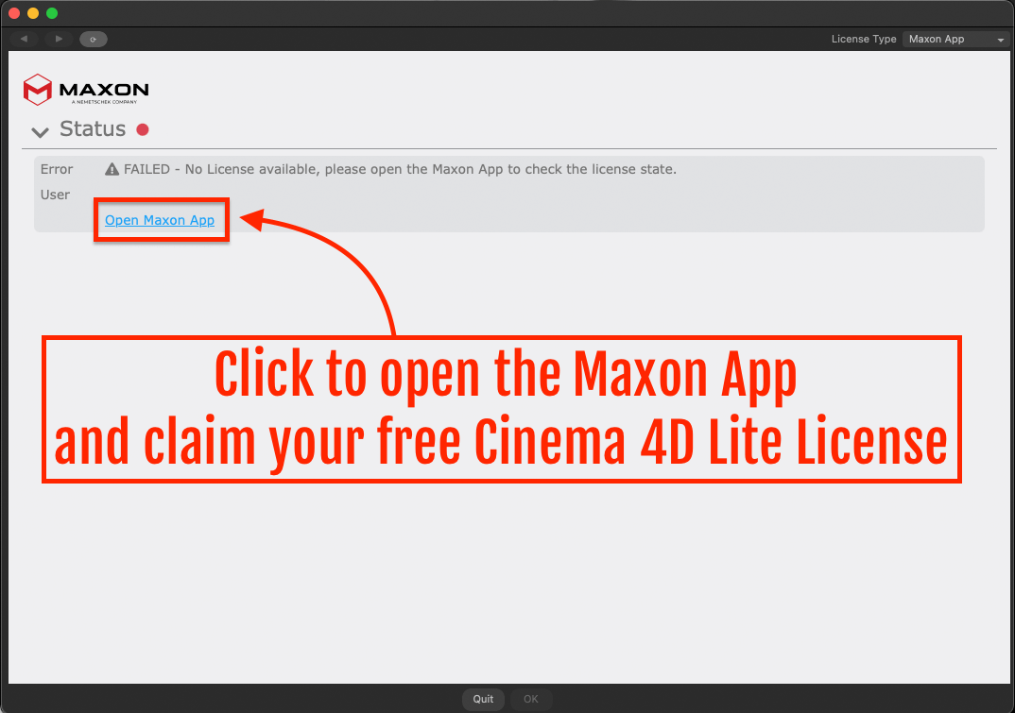Viewport: 1015px width, 713px height.
Task: Click the warning triangle next to the error message
Action: coord(112,169)
